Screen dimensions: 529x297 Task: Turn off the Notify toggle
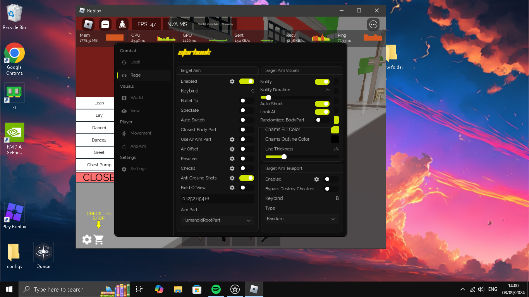[x=322, y=82]
